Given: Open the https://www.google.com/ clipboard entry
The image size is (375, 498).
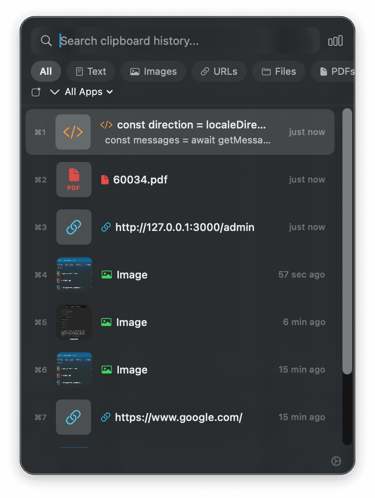Looking at the screenshot, I should pyautogui.click(x=178, y=417).
